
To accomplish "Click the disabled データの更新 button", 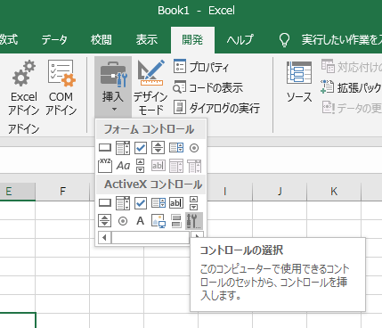I will (x=352, y=108).
